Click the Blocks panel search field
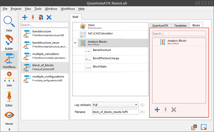Image resolution: width=214 pixels, height=132 pixels. (179, 34)
